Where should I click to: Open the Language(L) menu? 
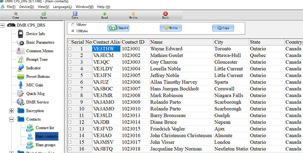coord(62,7)
